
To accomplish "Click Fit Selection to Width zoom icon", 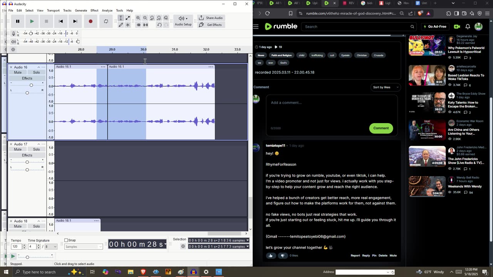I will click(152, 18).
